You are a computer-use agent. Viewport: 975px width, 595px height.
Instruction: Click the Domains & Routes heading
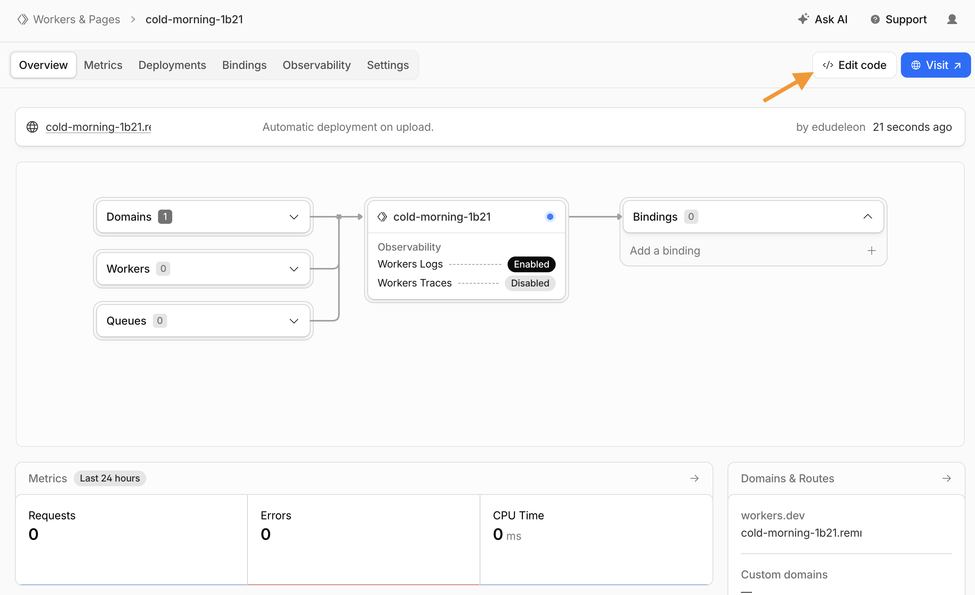[x=787, y=478]
